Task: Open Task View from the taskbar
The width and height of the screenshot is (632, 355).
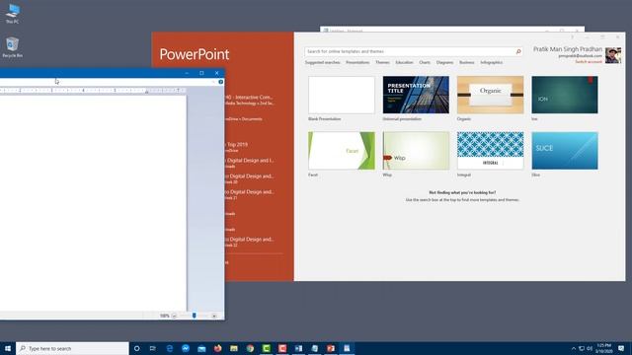Action: pyautogui.click(x=153, y=348)
